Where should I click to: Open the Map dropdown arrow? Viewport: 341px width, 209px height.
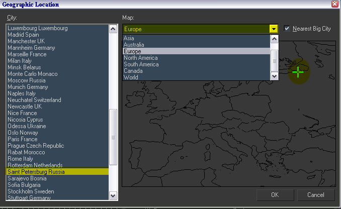pyautogui.click(x=274, y=29)
